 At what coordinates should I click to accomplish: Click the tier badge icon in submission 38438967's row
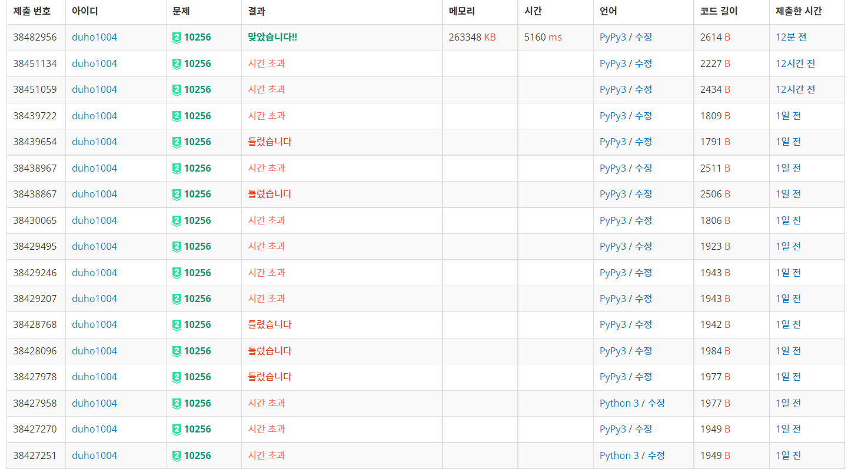coord(177,168)
